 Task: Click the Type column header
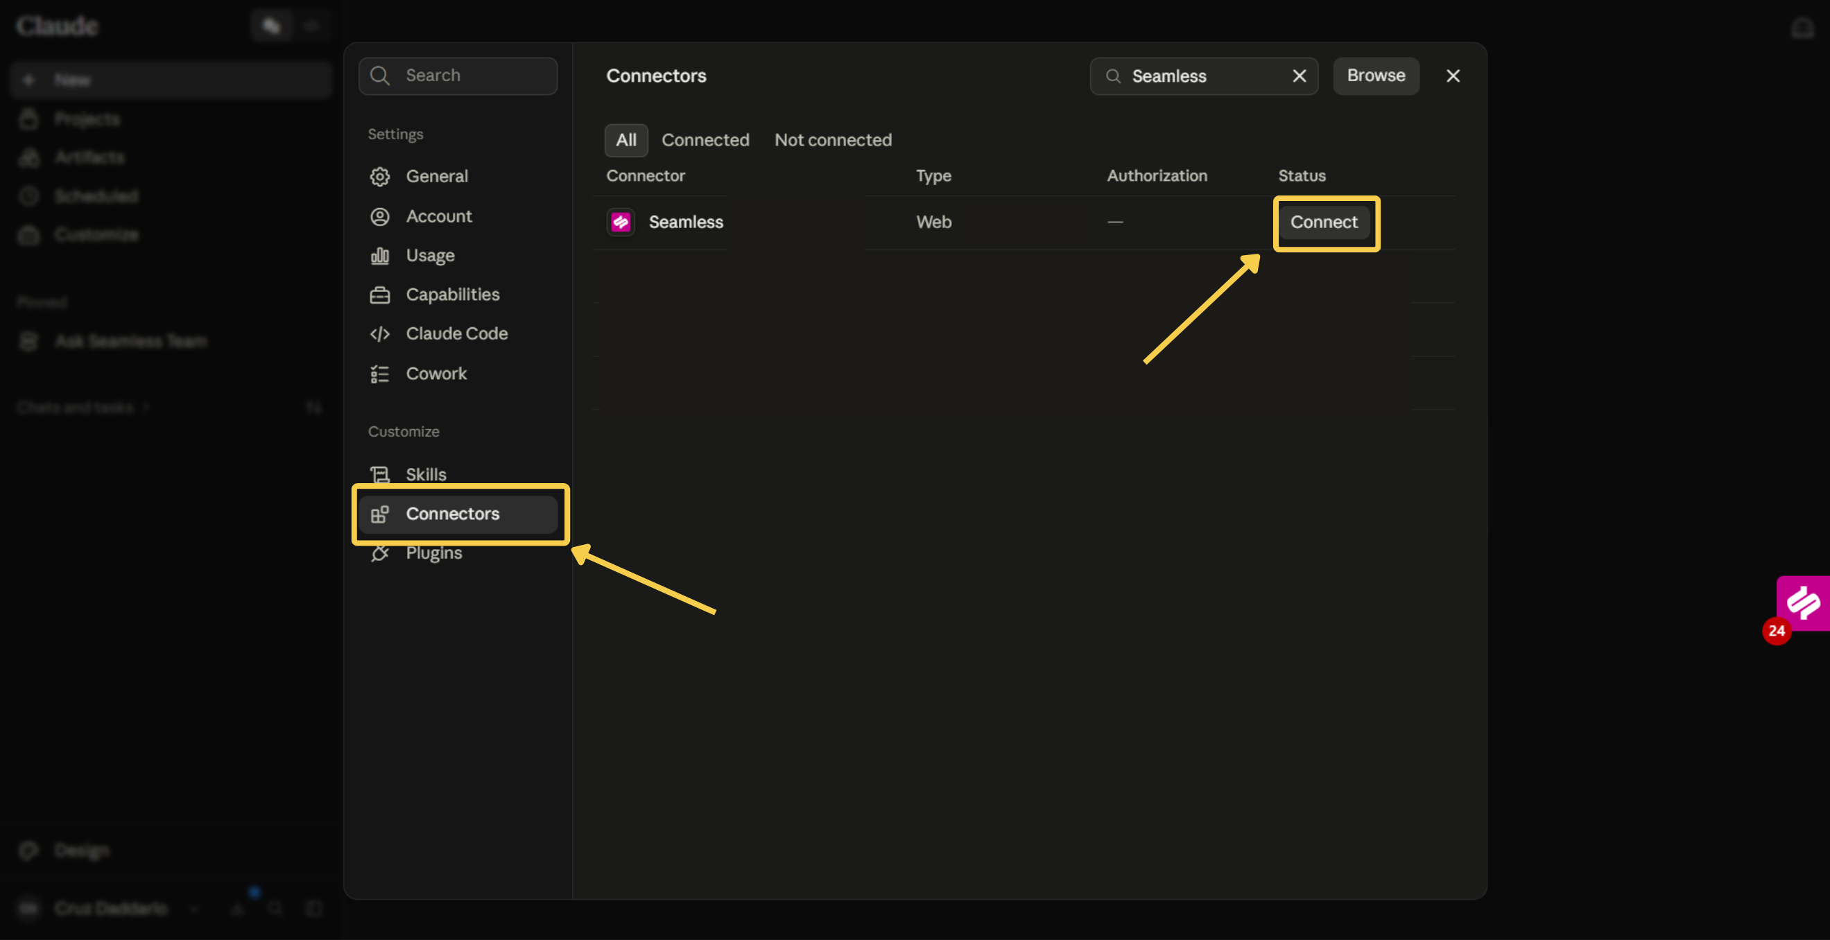coord(933,175)
